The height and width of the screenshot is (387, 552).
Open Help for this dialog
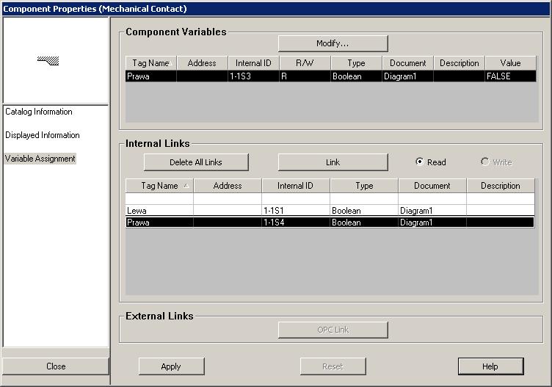[x=490, y=366]
